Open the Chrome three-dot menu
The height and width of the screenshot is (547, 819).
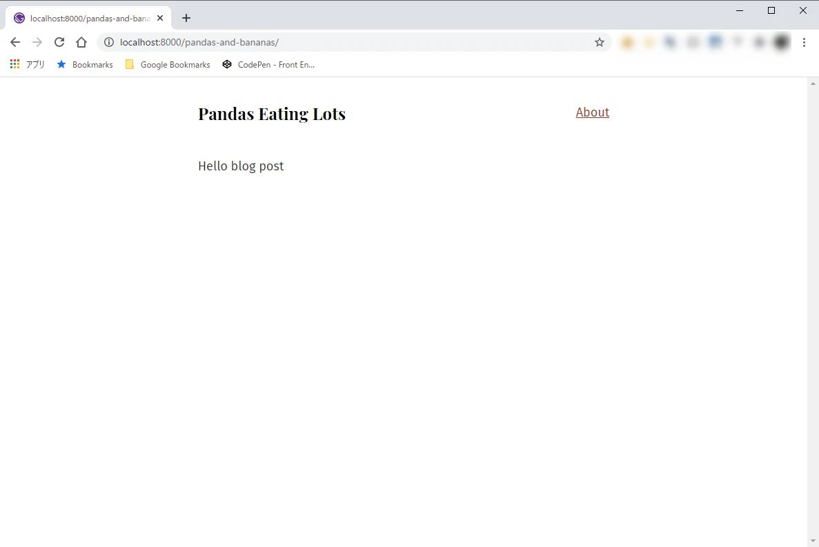(x=804, y=42)
